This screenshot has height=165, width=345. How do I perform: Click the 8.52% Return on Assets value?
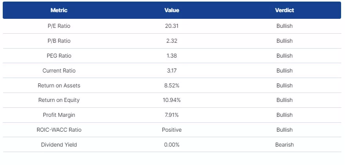tap(172, 85)
